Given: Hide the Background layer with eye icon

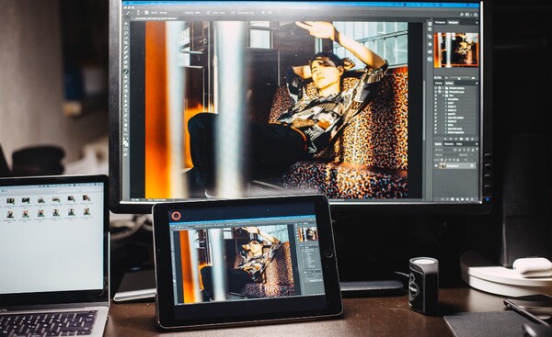Looking at the screenshot, I should click(x=436, y=165).
